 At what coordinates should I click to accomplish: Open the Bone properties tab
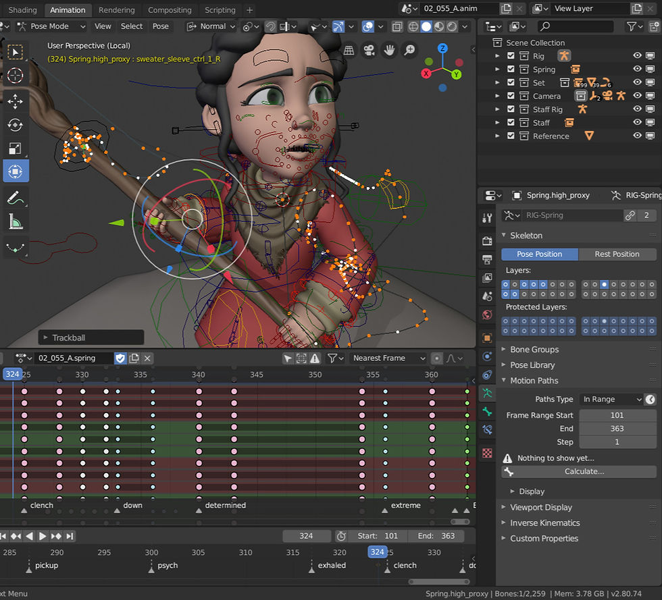click(x=487, y=412)
